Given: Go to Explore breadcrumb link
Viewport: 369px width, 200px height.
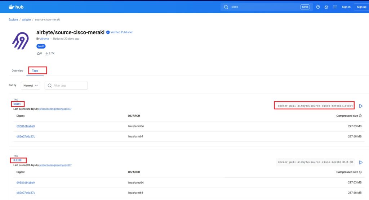Looking at the screenshot, I should (13, 19).
